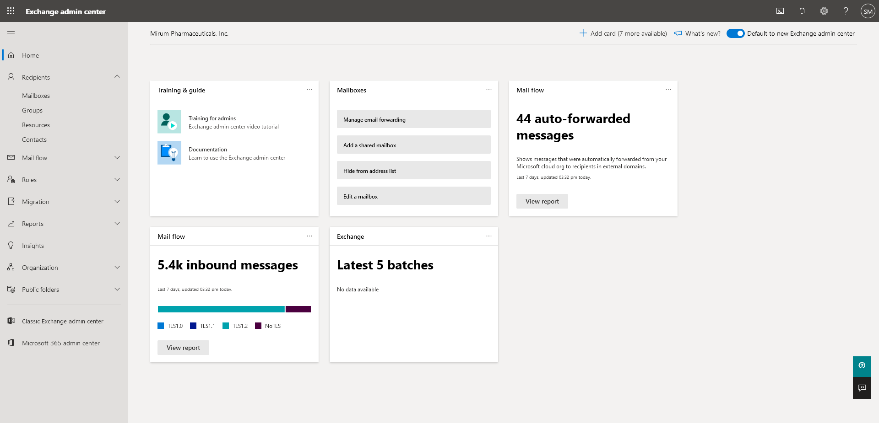Open Insights in navigation
Screen dimensions: 879x424
click(33, 246)
